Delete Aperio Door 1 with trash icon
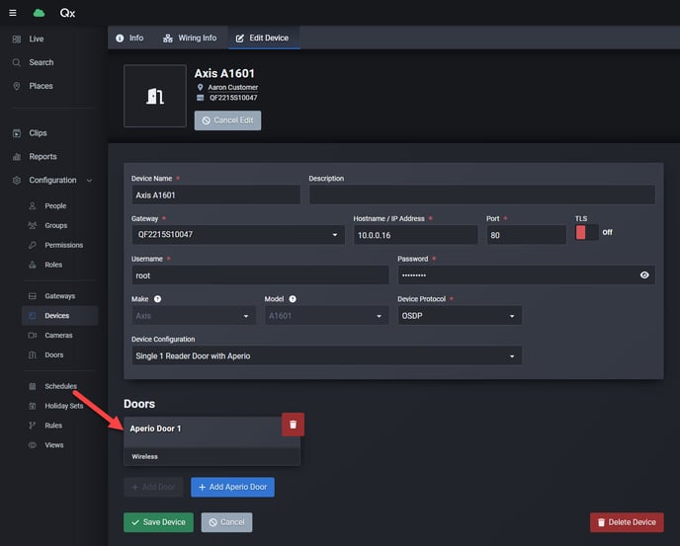680x546 pixels. click(294, 425)
